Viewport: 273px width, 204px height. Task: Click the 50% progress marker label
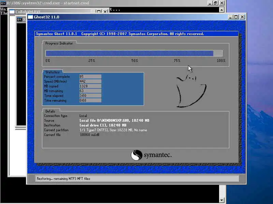[134, 61]
